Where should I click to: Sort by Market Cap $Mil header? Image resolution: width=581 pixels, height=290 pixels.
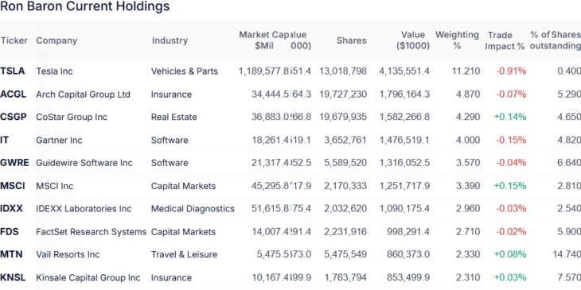(264, 41)
